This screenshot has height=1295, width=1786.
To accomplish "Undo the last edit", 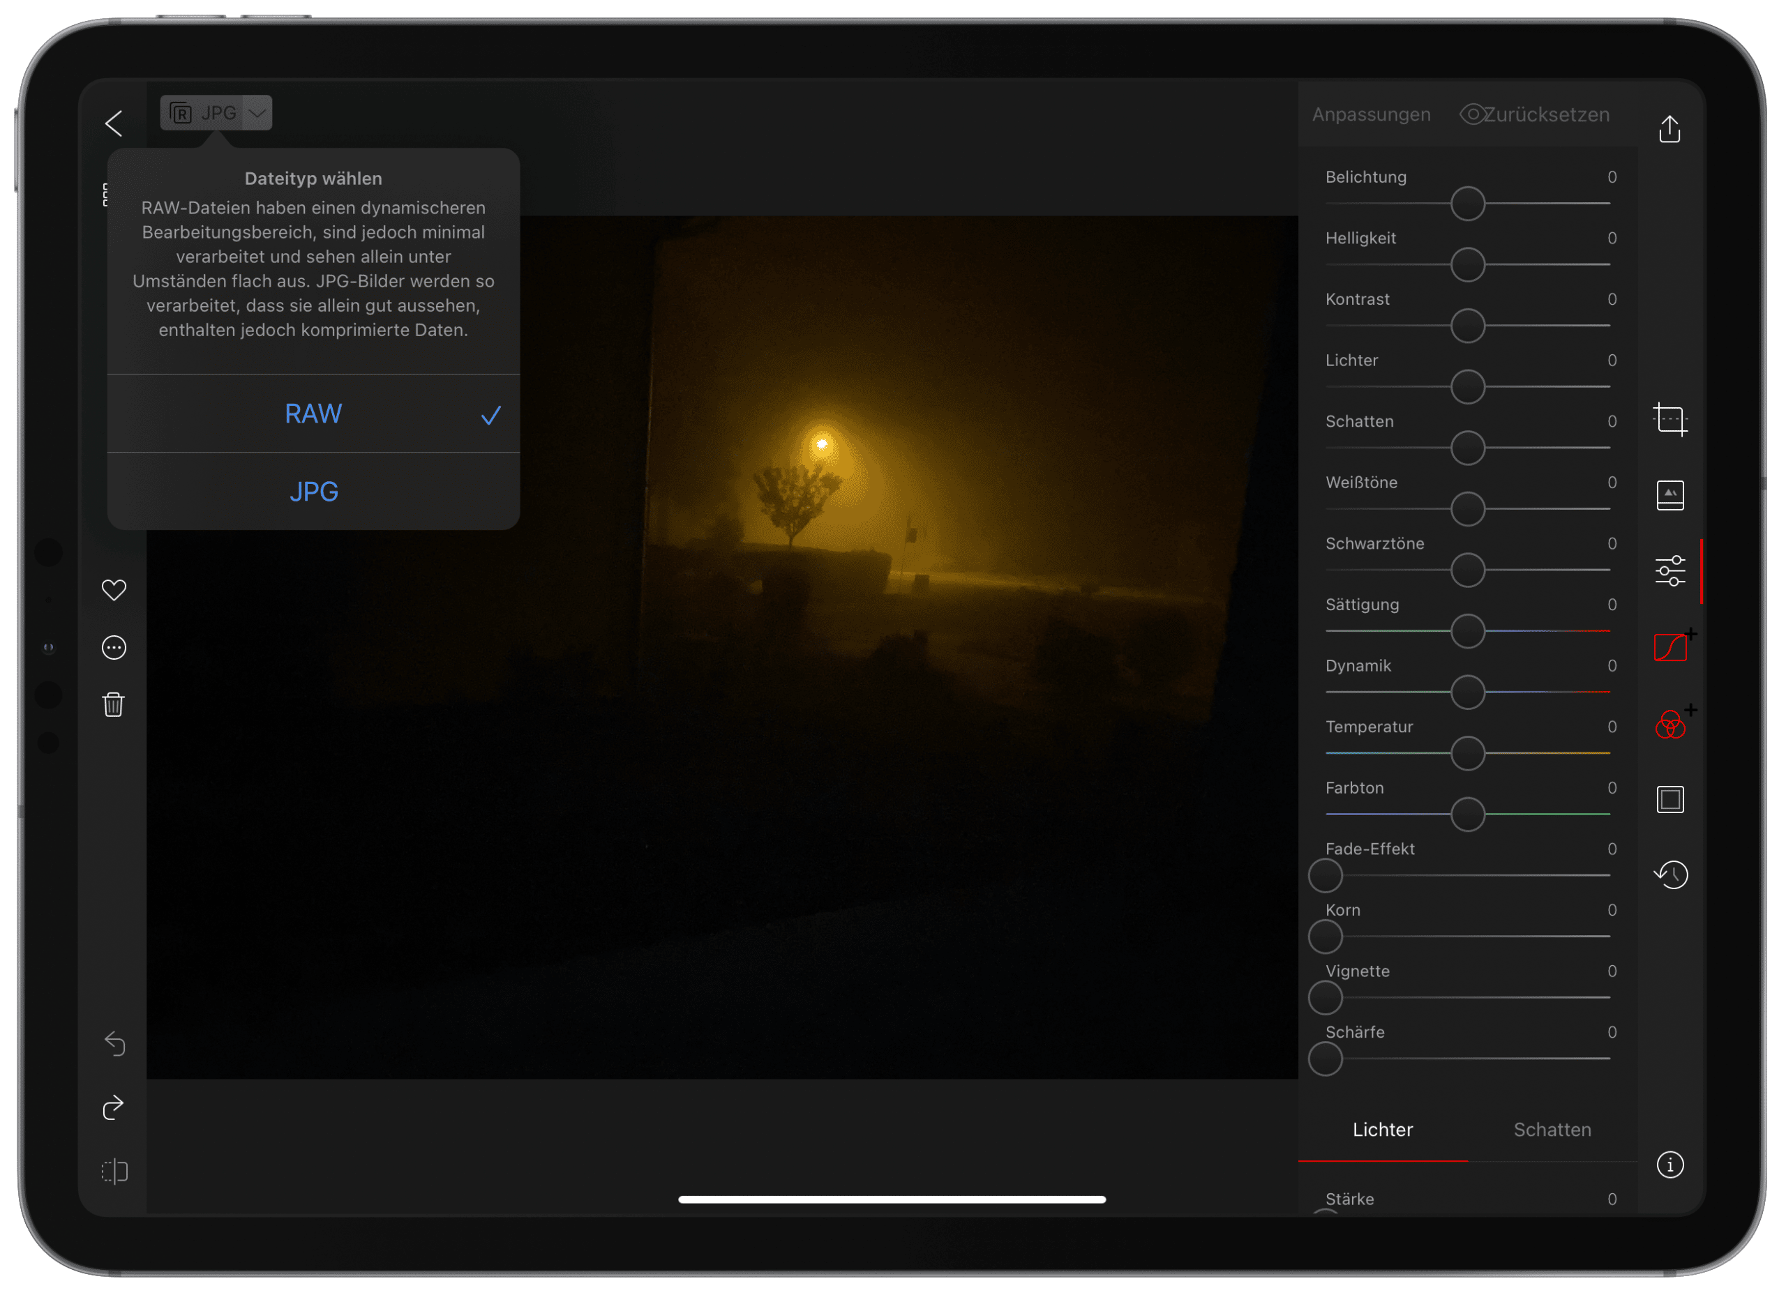I will tap(114, 1044).
